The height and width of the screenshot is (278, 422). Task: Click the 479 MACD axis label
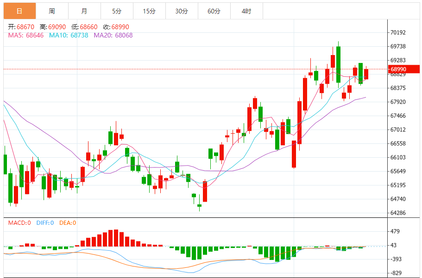(395, 231)
